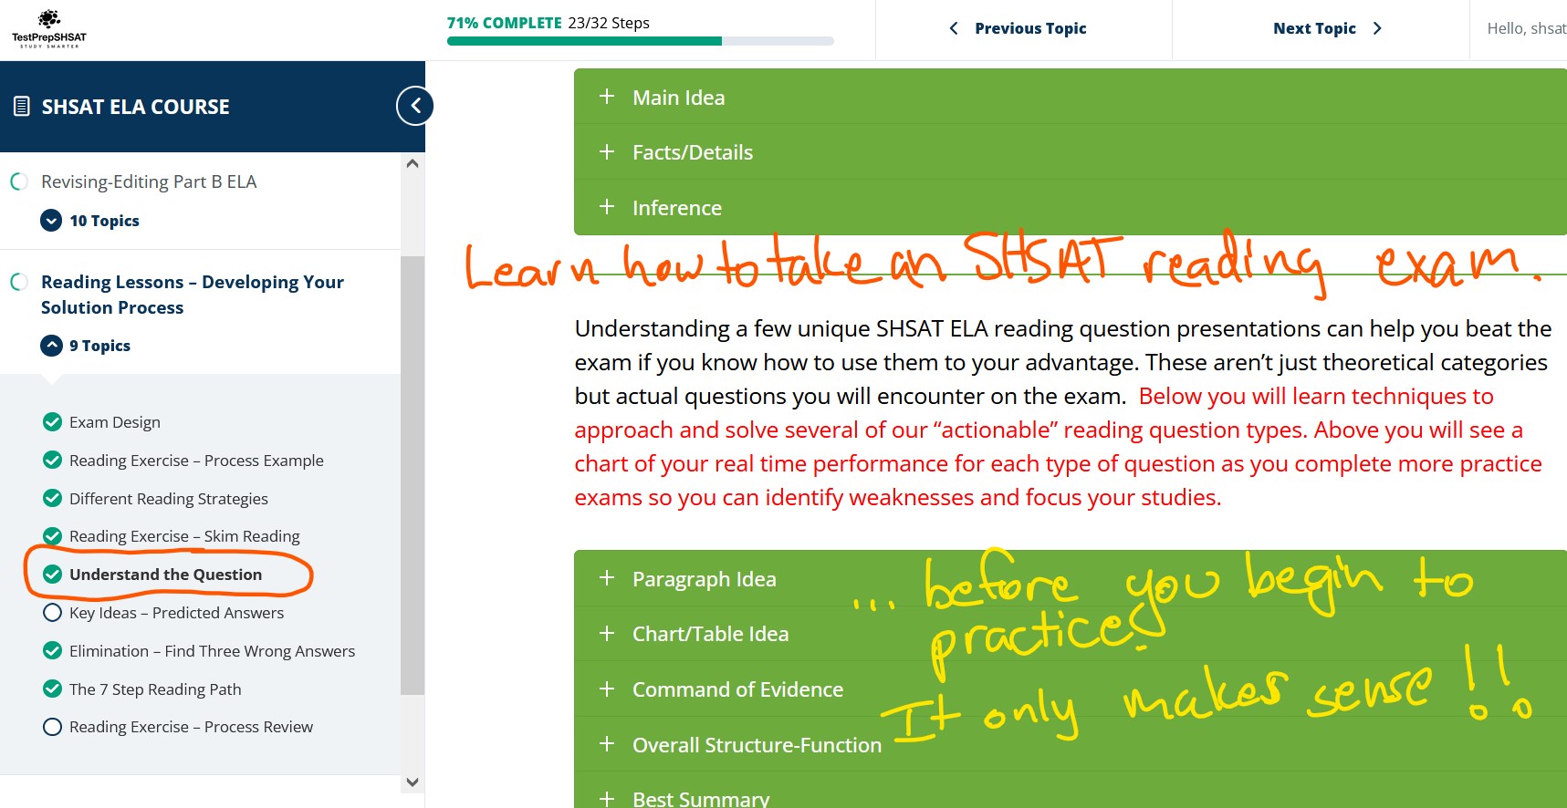Collapse the 9 Topics list
Image resolution: width=1567 pixels, height=808 pixels.
pos(52,346)
